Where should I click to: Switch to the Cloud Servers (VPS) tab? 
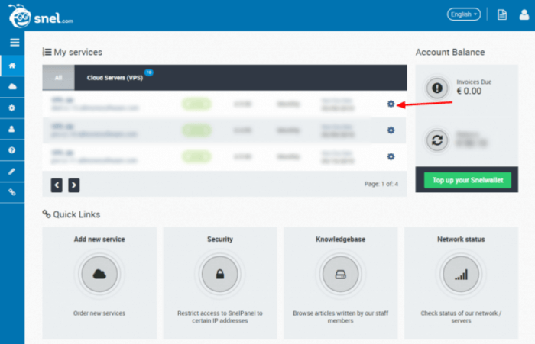tap(115, 78)
